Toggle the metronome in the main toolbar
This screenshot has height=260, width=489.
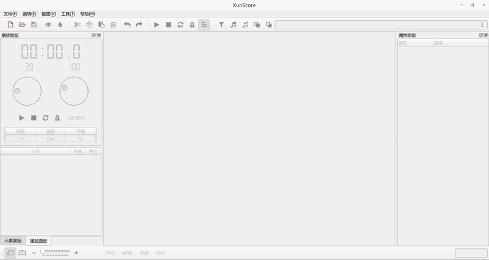pos(192,25)
